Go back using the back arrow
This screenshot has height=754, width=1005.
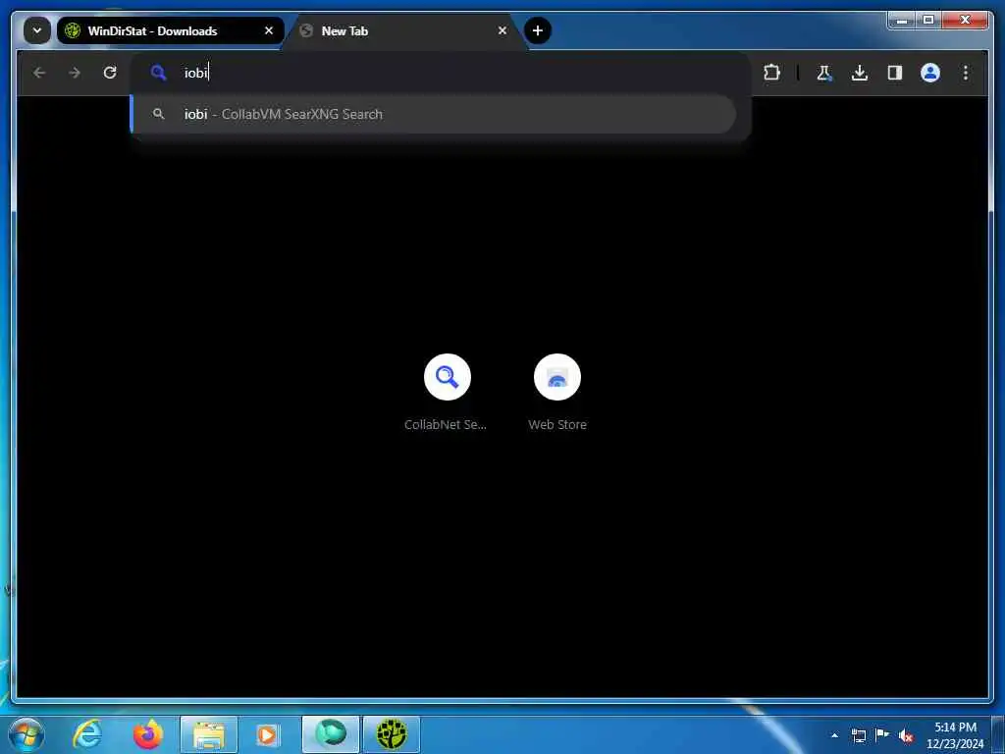(39, 73)
